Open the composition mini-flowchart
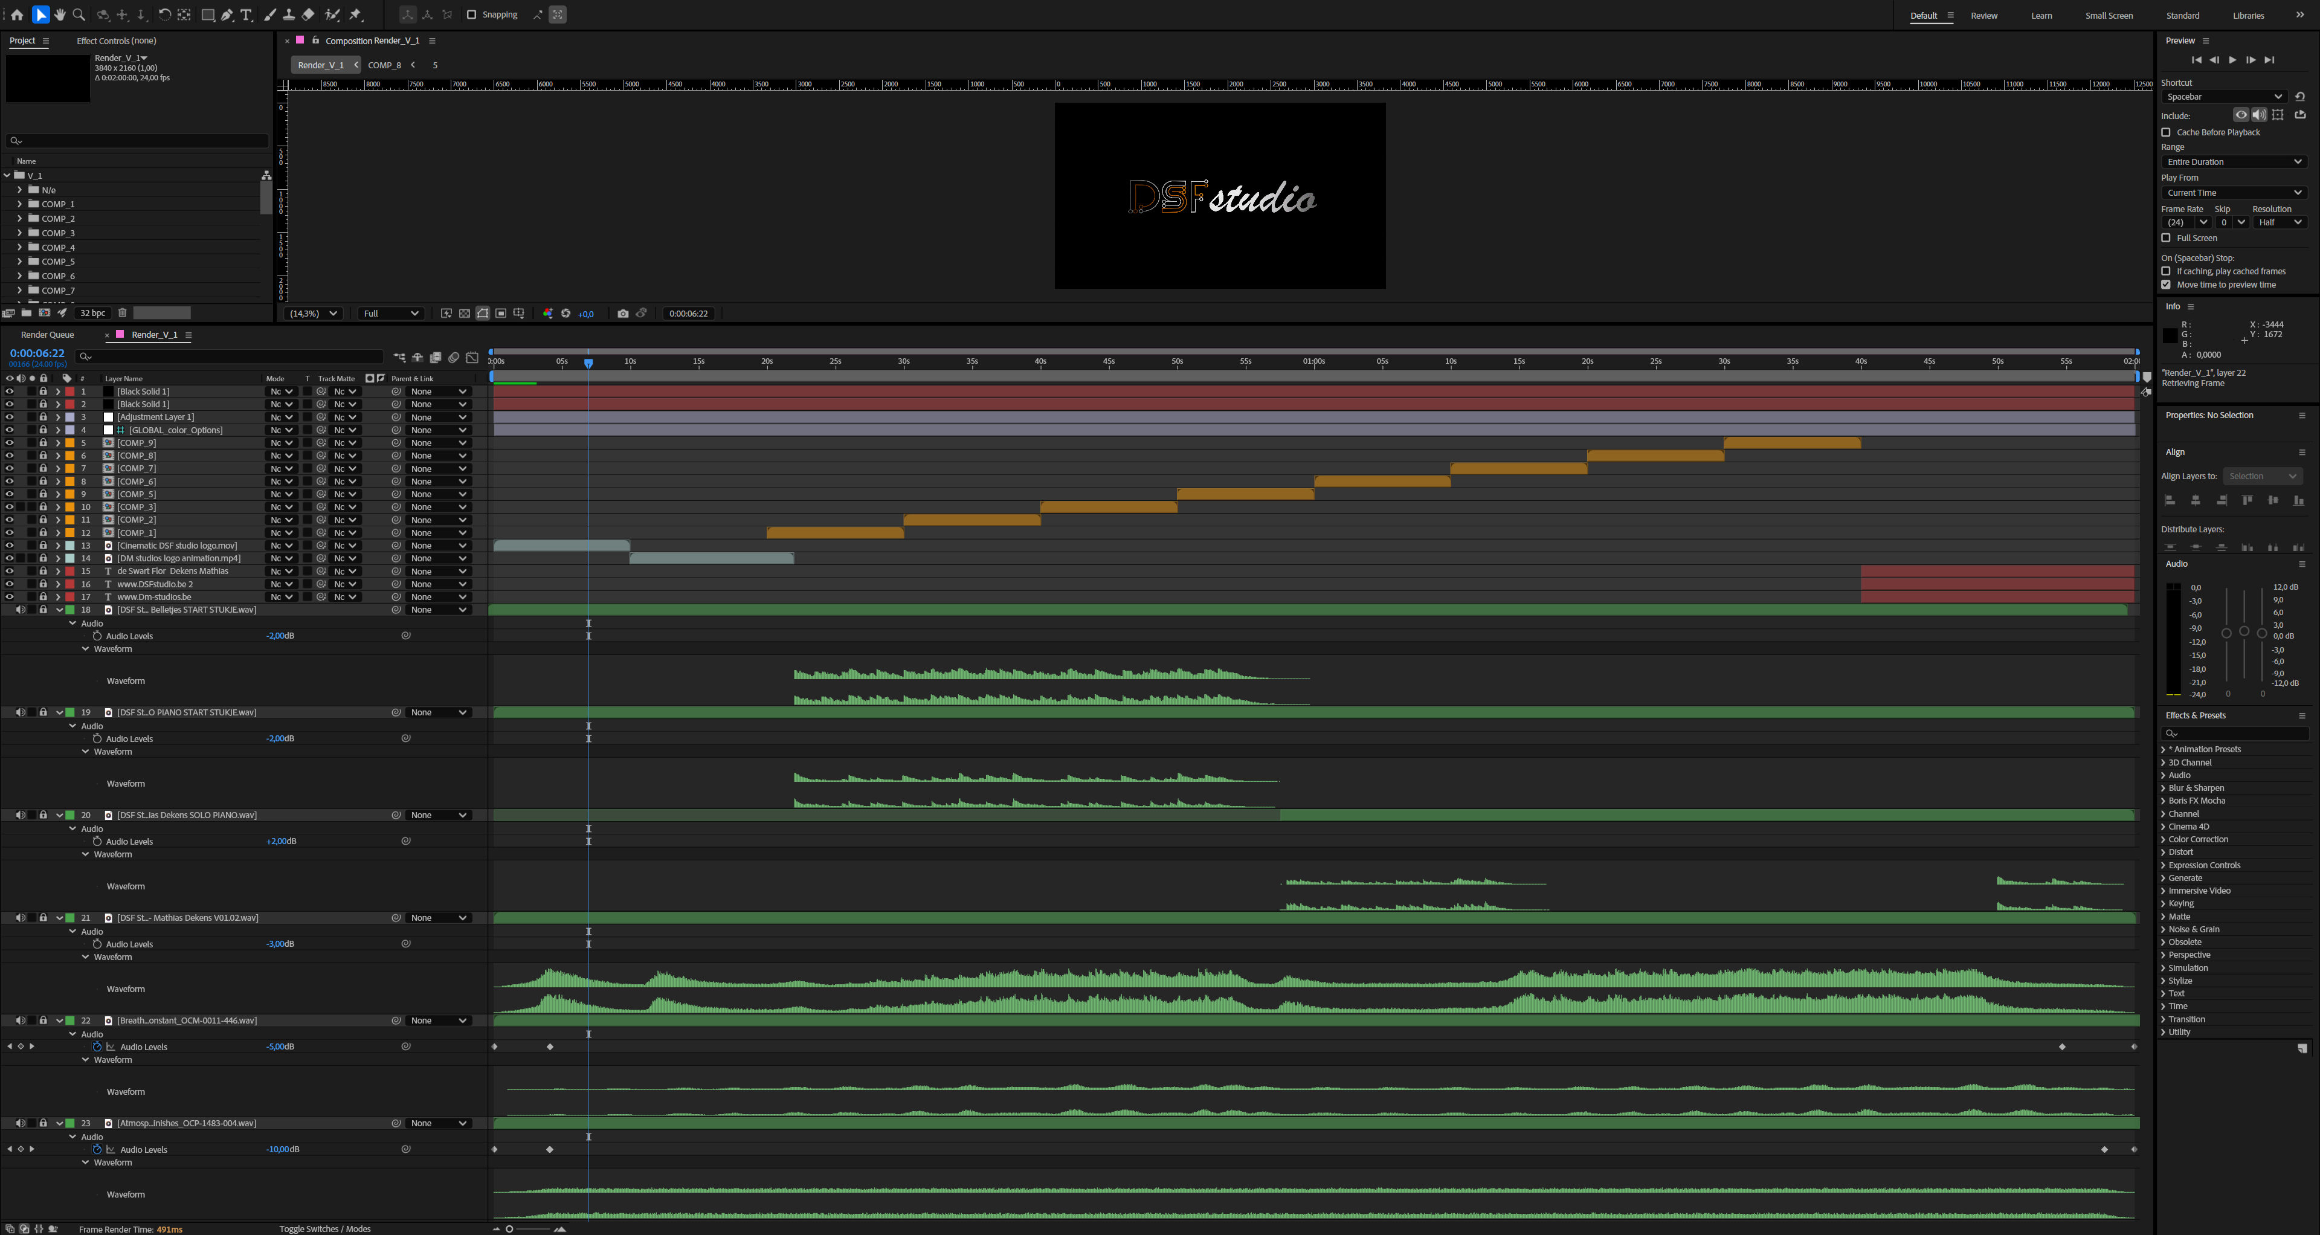Image resolution: width=2320 pixels, height=1235 pixels. click(x=399, y=358)
